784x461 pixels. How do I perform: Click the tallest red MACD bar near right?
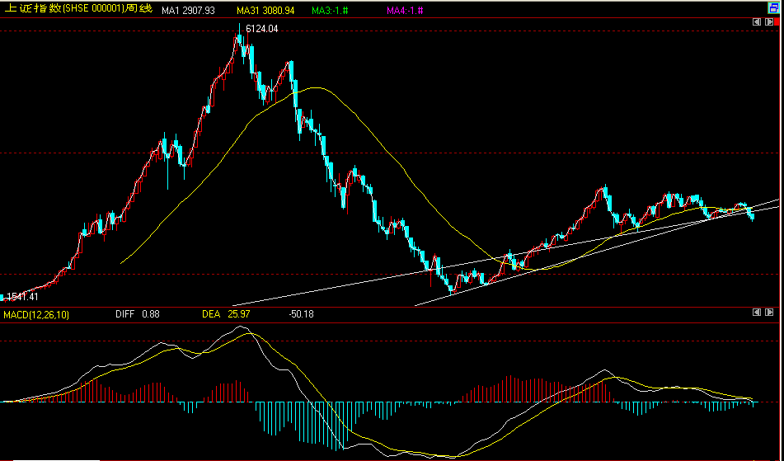516,389
